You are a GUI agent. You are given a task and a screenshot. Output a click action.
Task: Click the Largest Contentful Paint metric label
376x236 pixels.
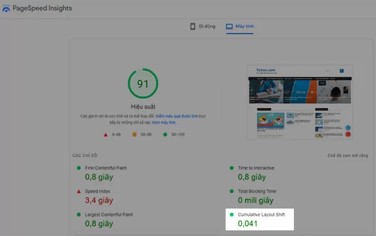click(109, 215)
